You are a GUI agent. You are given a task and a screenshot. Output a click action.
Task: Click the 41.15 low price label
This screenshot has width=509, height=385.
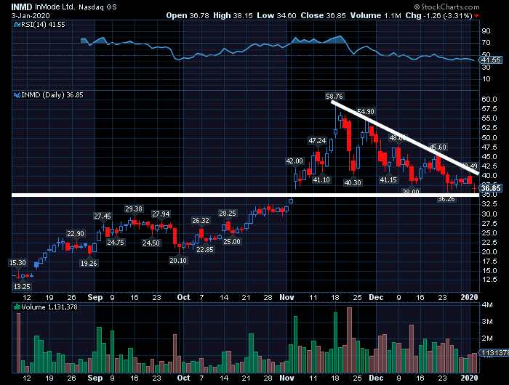pyautogui.click(x=388, y=179)
